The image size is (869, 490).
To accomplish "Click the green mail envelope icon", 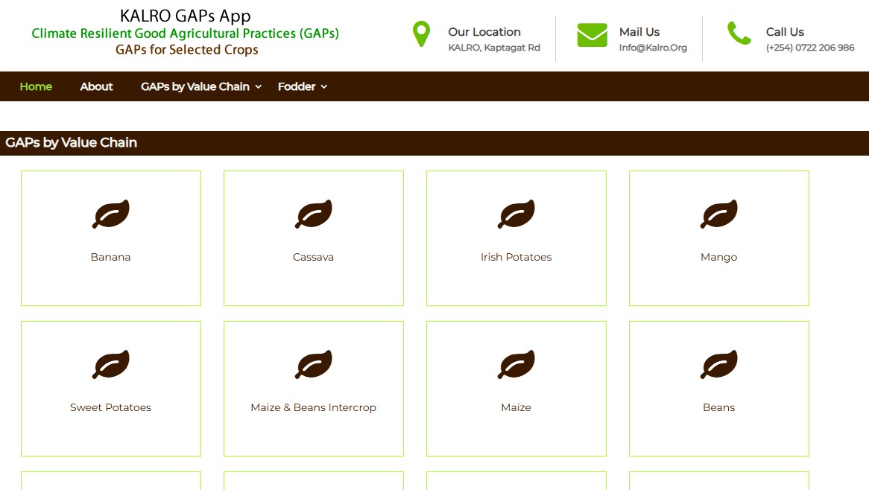I will (x=592, y=35).
